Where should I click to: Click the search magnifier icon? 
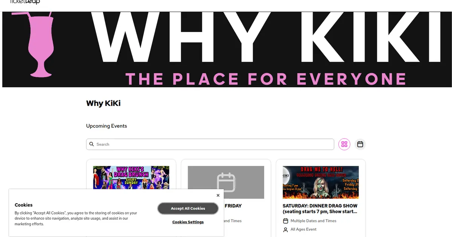click(x=92, y=144)
